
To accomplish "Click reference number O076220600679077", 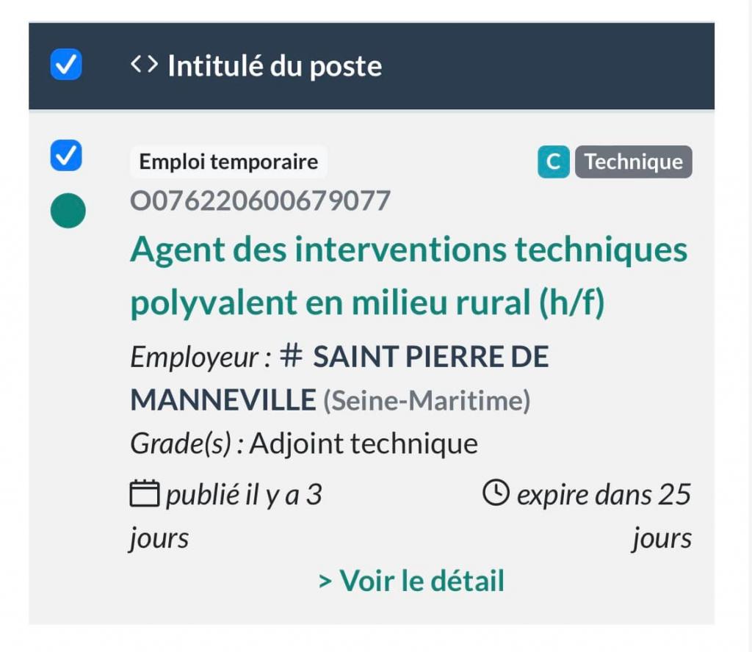I will 260,201.
